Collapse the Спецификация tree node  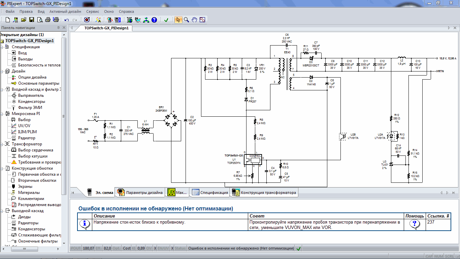tap(2, 47)
